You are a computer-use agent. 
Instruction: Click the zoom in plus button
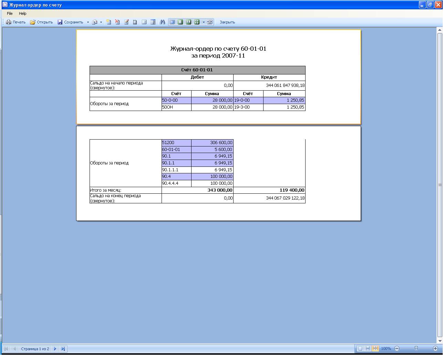pos(435,349)
